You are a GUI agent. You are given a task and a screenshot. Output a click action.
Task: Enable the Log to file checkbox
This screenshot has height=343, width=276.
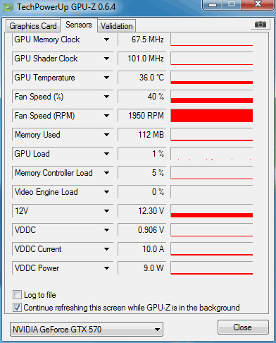coord(17,295)
